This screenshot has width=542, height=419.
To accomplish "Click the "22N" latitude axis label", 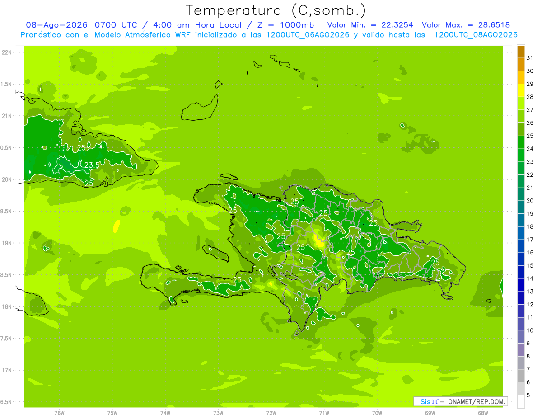I will [x=8, y=52].
